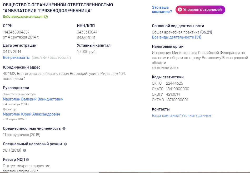The image size is (250, 173).
Task: Click the legal address text
Action: (x=64, y=74)
